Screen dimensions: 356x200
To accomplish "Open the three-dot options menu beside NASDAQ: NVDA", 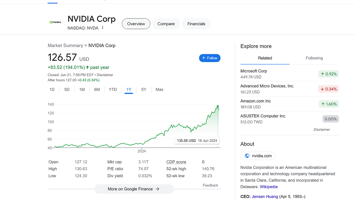I will [102, 27].
